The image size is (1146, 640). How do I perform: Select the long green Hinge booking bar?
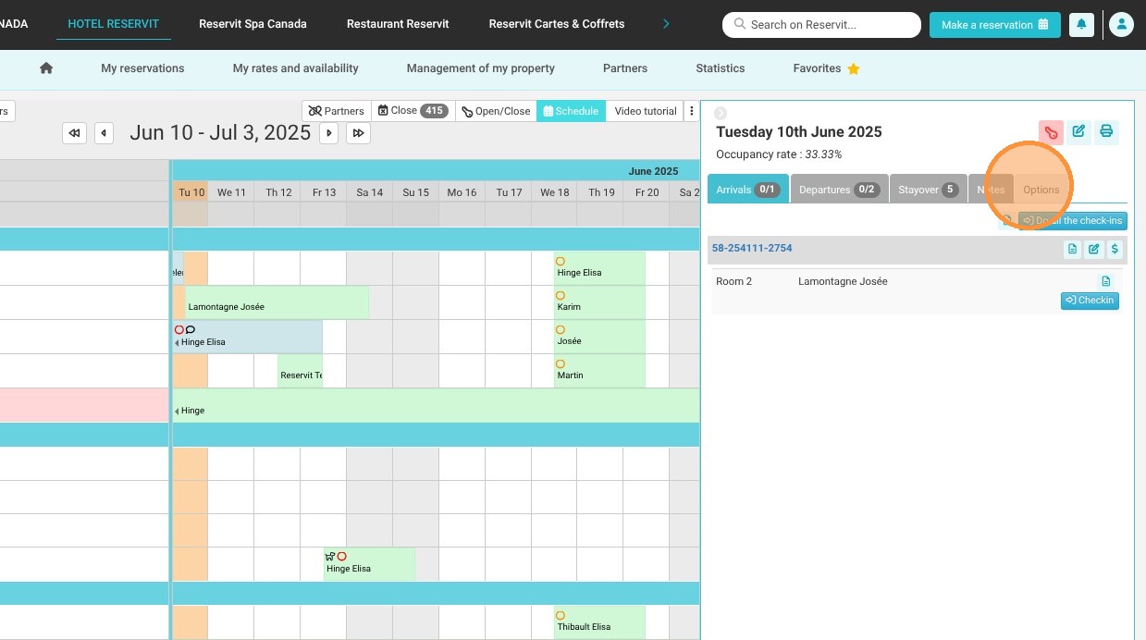click(437, 405)
